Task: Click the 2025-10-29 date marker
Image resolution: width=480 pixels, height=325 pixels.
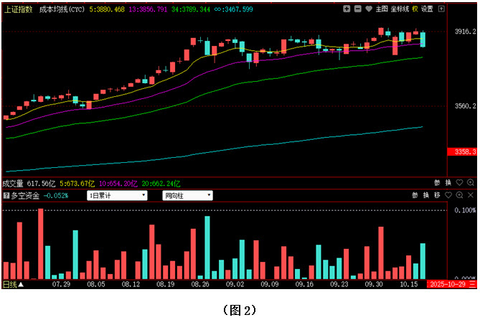Action: [451, 285]
